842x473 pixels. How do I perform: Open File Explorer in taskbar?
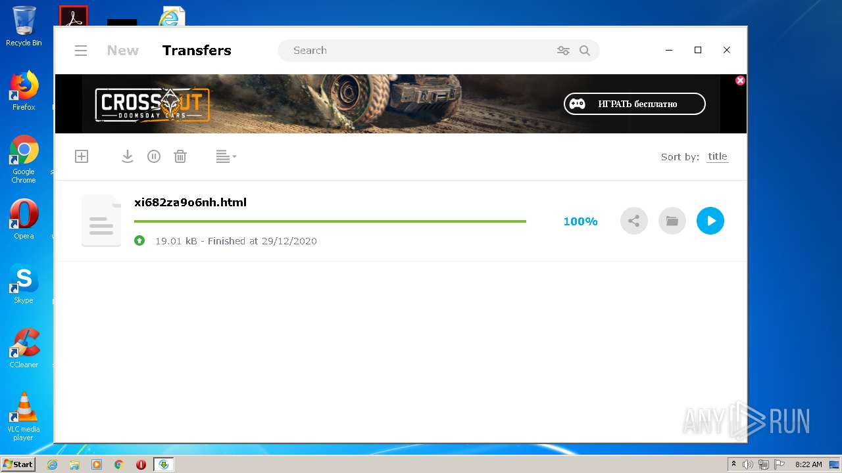[74, 464]
